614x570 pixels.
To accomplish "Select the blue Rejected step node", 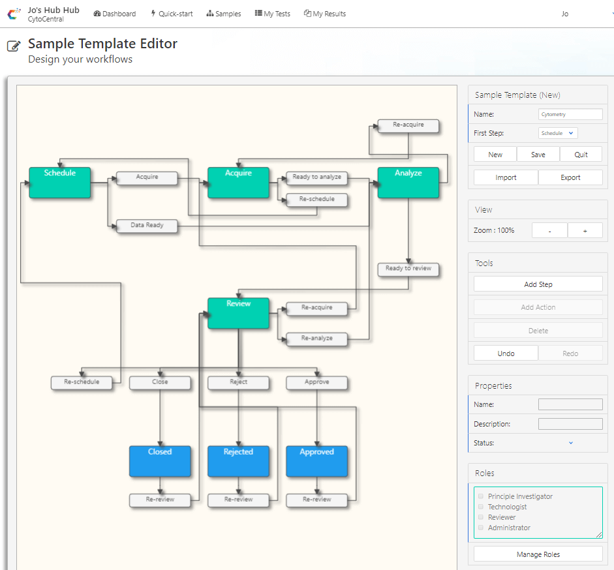I will [x=238, y=461].
